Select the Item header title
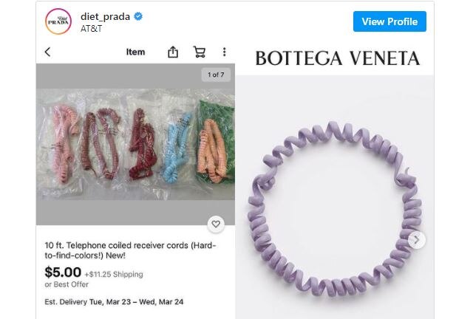Viewport: 473px width, 319px height. (135, 52)
